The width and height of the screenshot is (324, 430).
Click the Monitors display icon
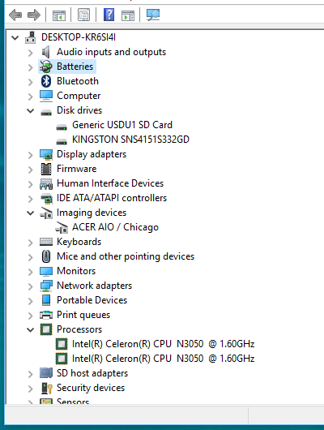click(x=46, y=272)
